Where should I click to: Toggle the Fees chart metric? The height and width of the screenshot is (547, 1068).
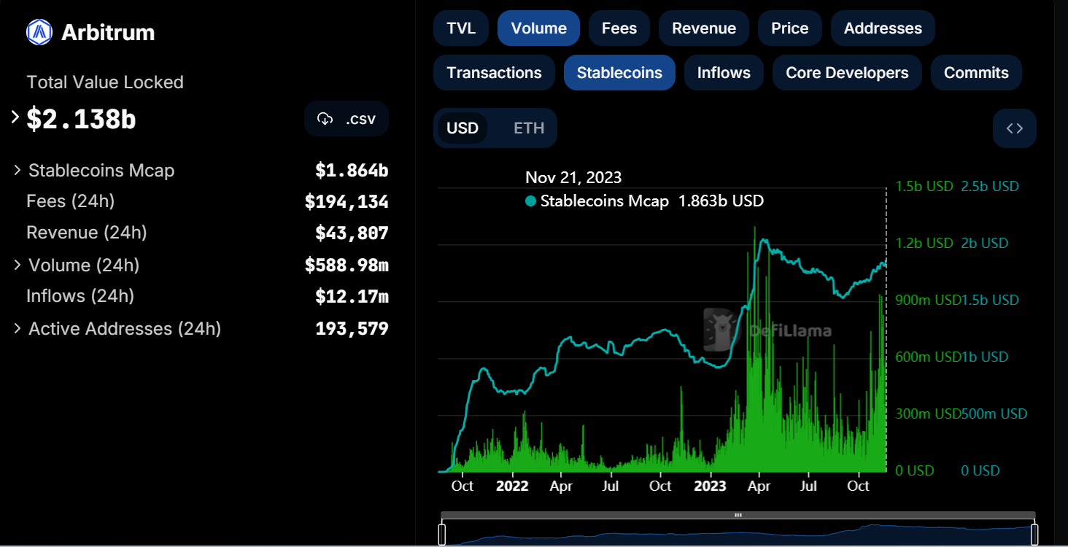(x=619, y=28)
